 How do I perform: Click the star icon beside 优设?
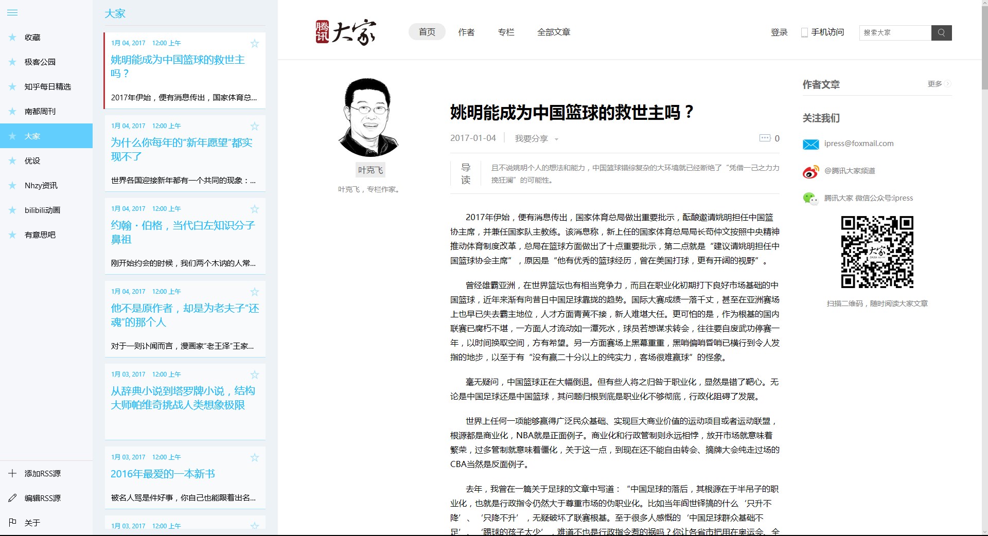pos(12,160)
